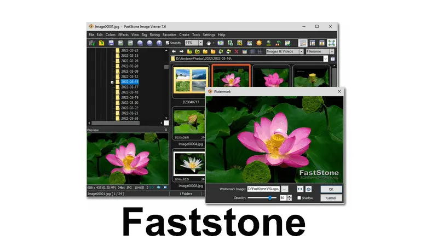Switch to details view style icon
Viewport: 438px width, 246px height.
[252, 51]
